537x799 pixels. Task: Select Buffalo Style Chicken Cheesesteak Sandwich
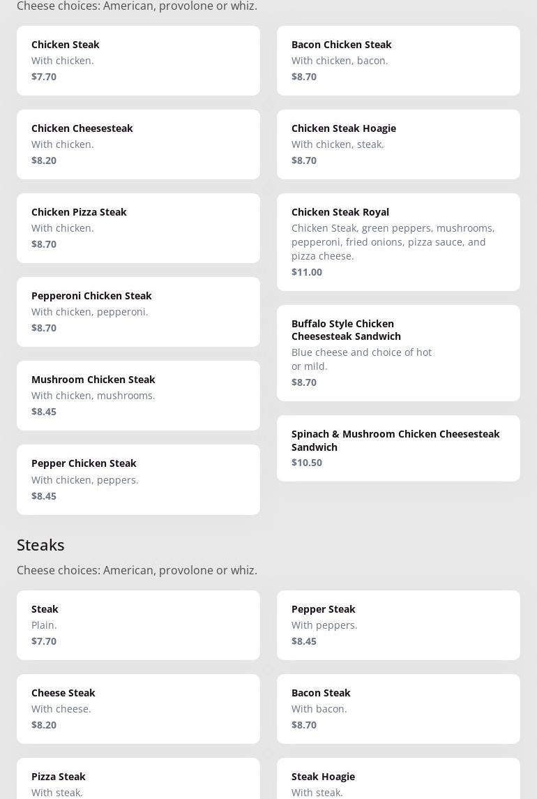coord(398,352)
